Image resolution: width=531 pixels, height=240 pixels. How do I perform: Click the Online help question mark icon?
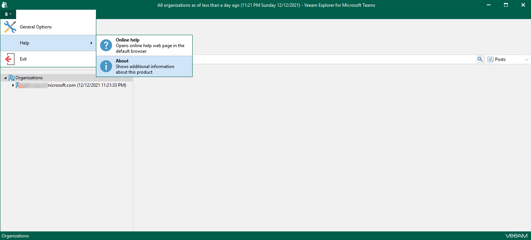click(x=106, y=46)
